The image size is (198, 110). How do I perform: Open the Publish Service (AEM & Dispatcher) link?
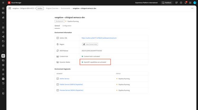click(x=71, y=84)
